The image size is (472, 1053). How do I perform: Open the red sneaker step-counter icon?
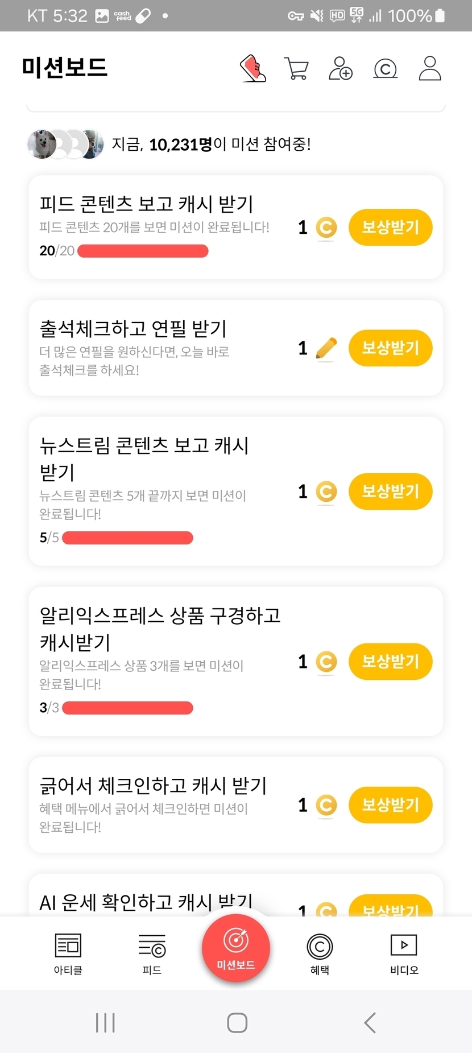253,69
